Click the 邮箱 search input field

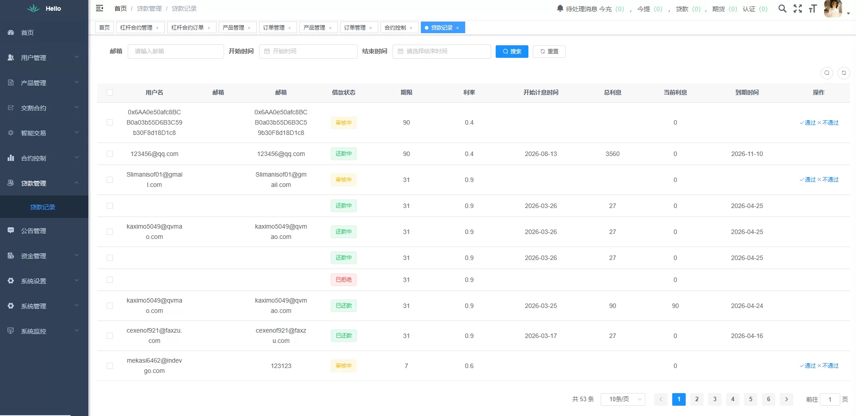tap(176, 52)
